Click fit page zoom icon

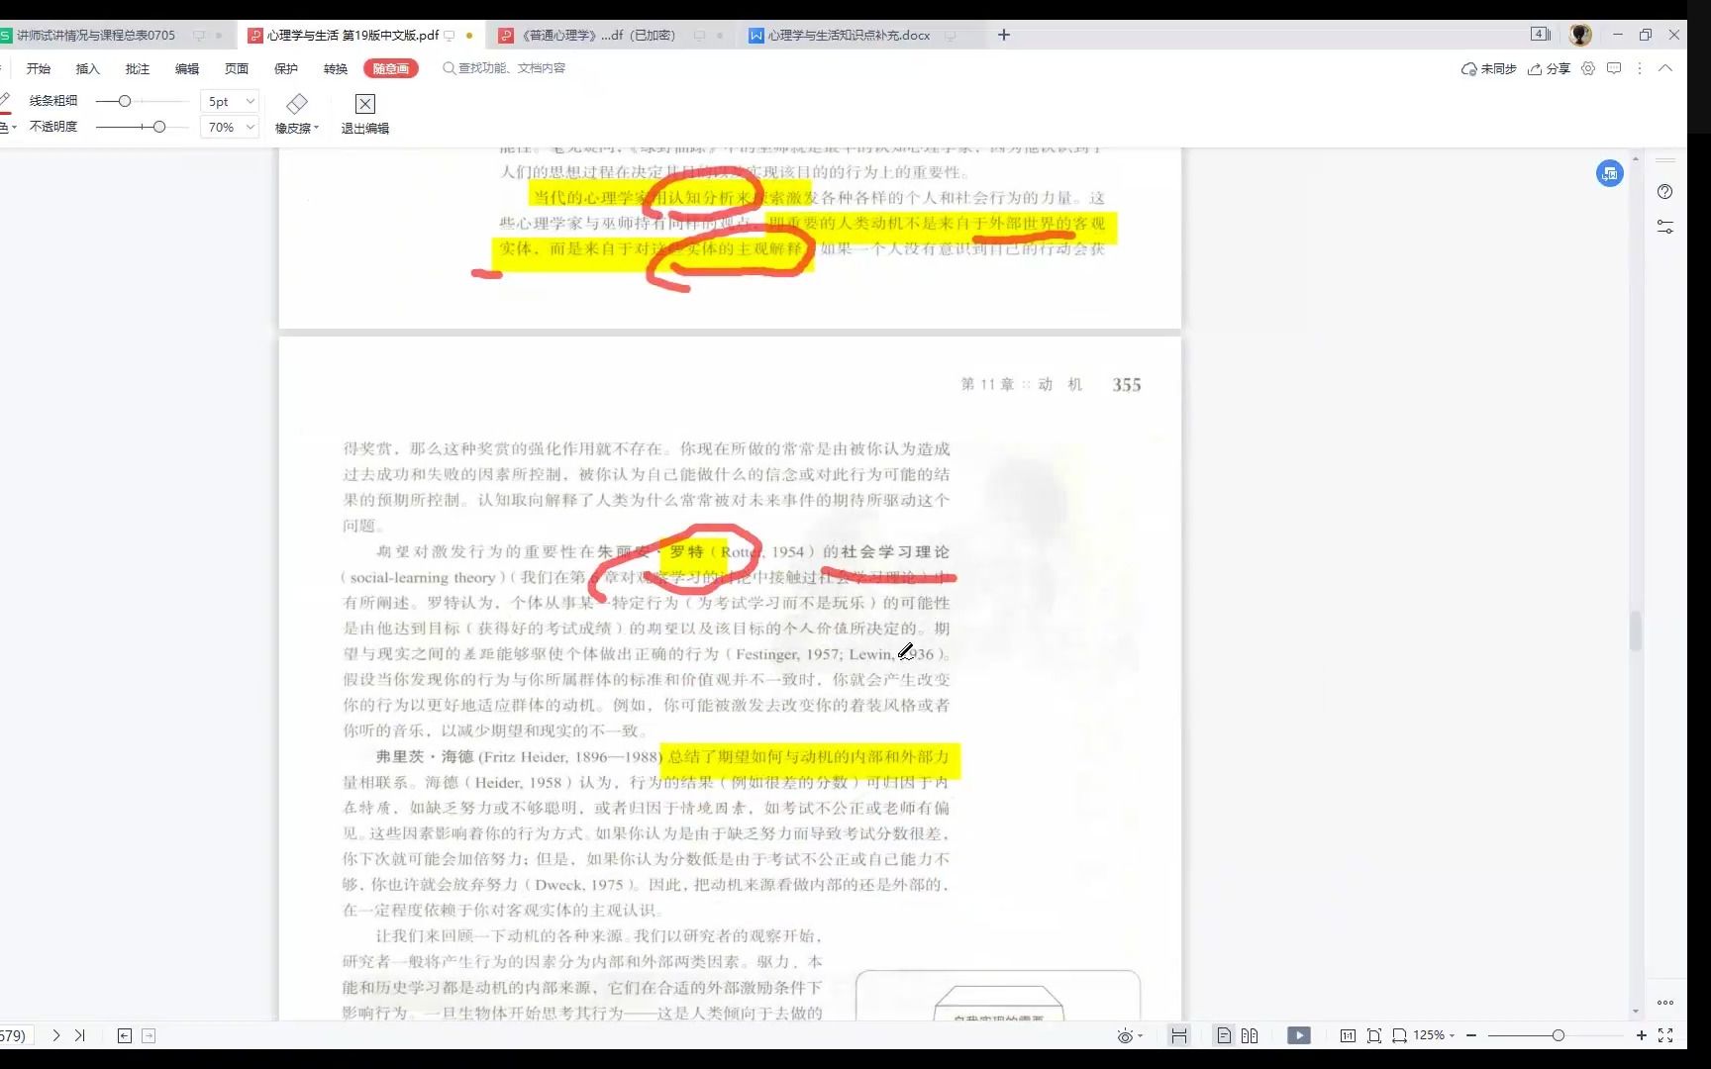click(x=1374, y=1035)
